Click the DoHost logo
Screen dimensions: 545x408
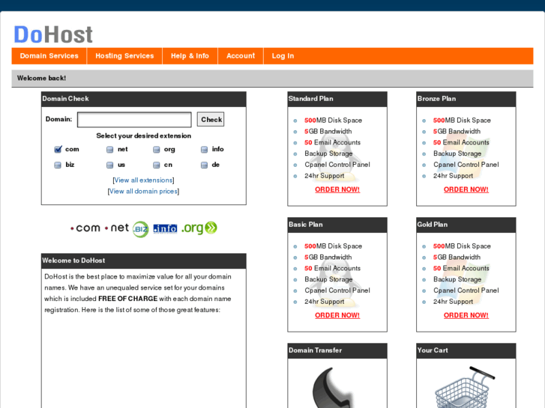tap(53, 34)
